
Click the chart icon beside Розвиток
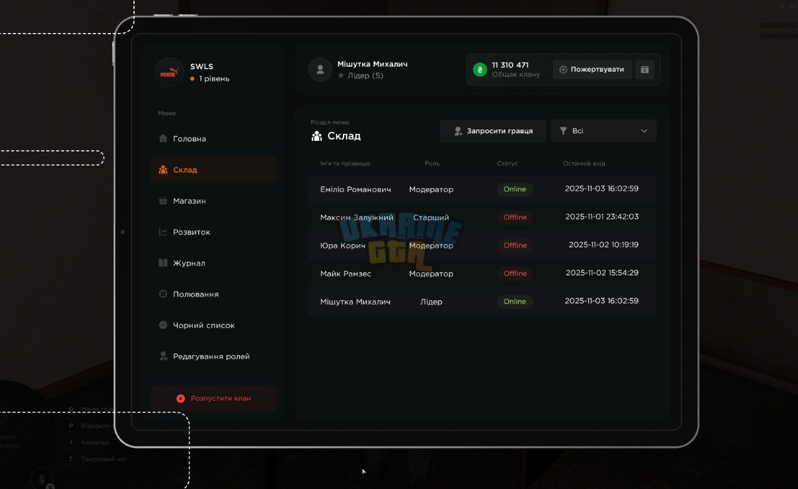(x=163, y=232)
